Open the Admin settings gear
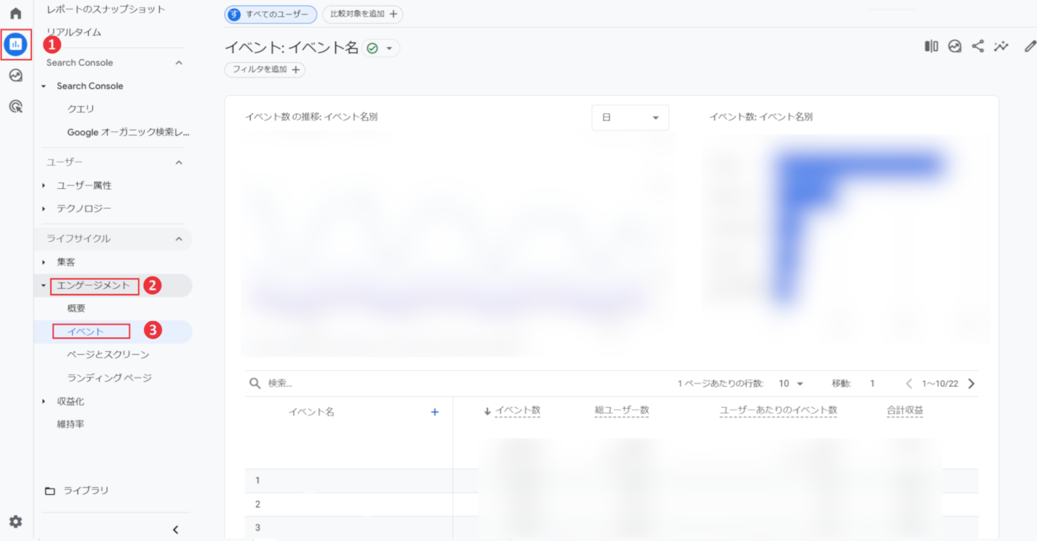 (16, 522)
